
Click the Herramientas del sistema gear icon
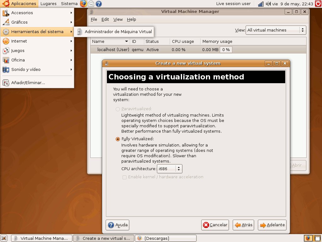pyautogui.click(x=6, y=32)
